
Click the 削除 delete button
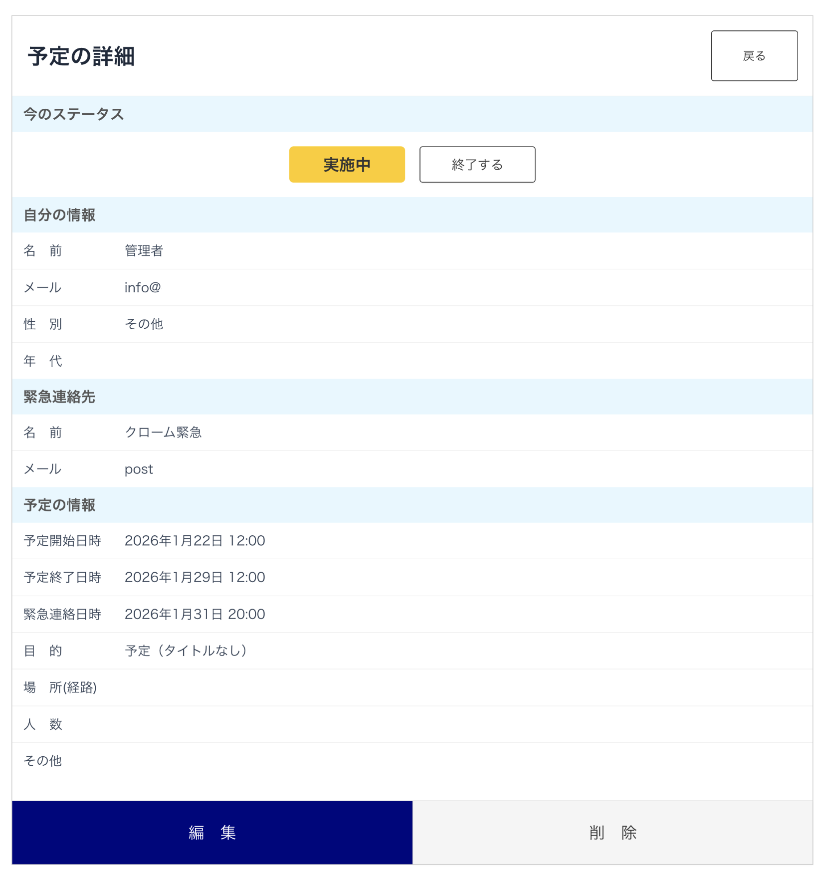613,832
